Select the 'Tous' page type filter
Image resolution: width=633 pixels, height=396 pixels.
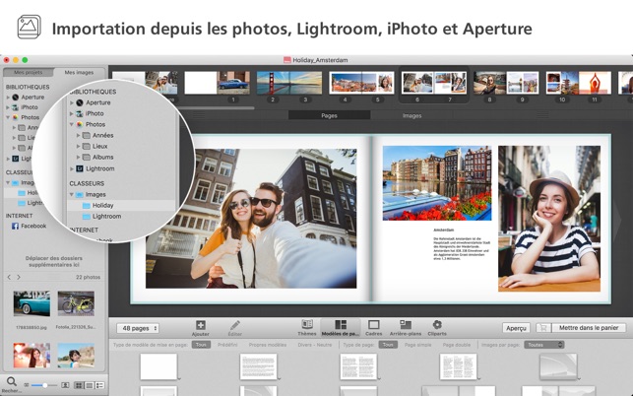[x=388, y=345]
